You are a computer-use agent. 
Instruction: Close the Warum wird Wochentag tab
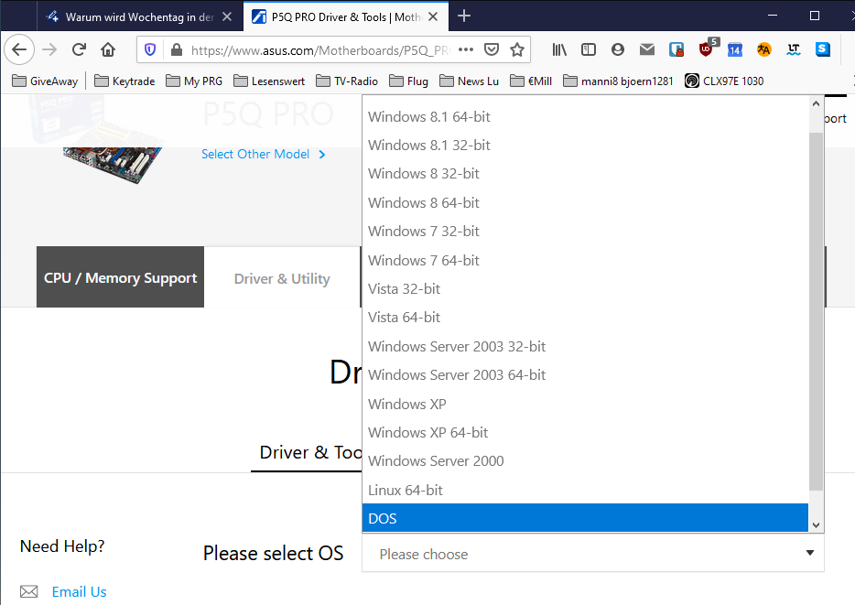tap(227, 16)
